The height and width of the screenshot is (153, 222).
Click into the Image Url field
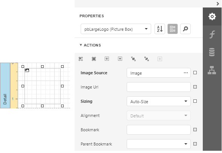click(x=159, y=87)
